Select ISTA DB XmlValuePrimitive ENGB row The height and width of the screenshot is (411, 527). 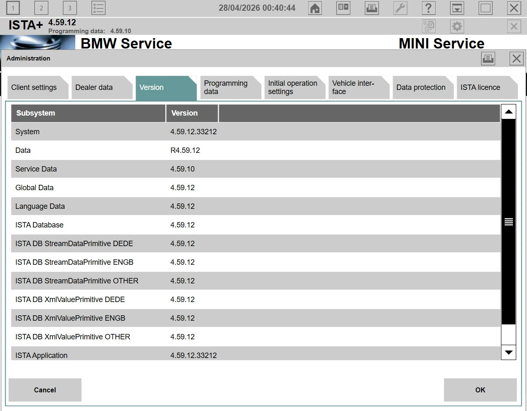(256, 318)
